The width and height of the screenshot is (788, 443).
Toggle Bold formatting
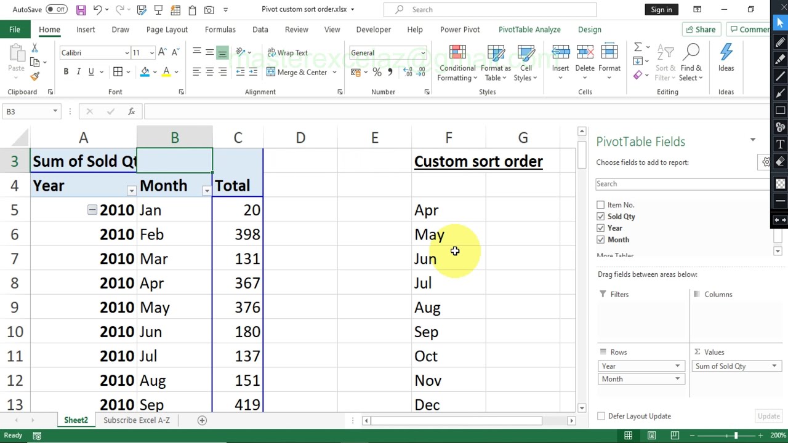pyautogui.click(x=66, y=72)
